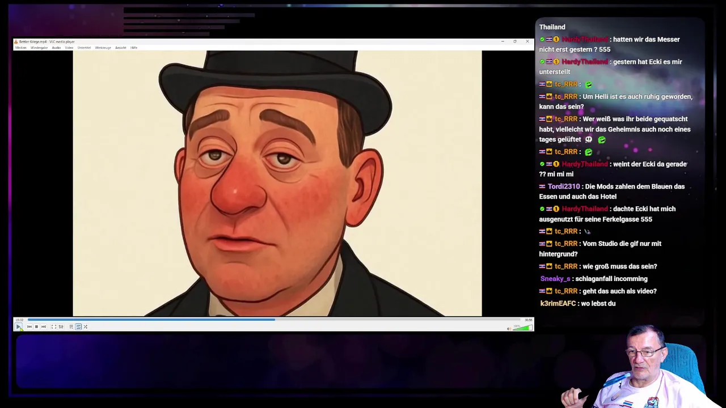Click username k3rimEAFC in chat
The image size is (726, 408).
click(x=558, y=304)
